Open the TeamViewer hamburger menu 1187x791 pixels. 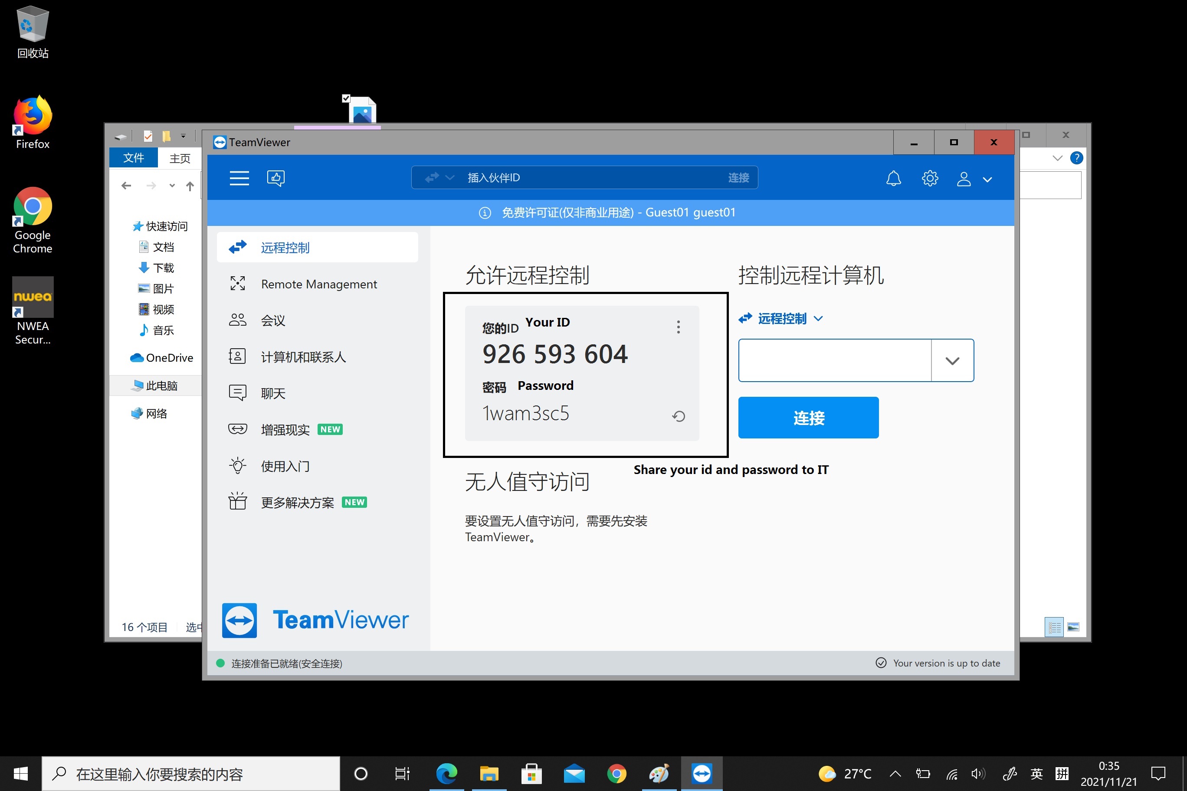239,178
